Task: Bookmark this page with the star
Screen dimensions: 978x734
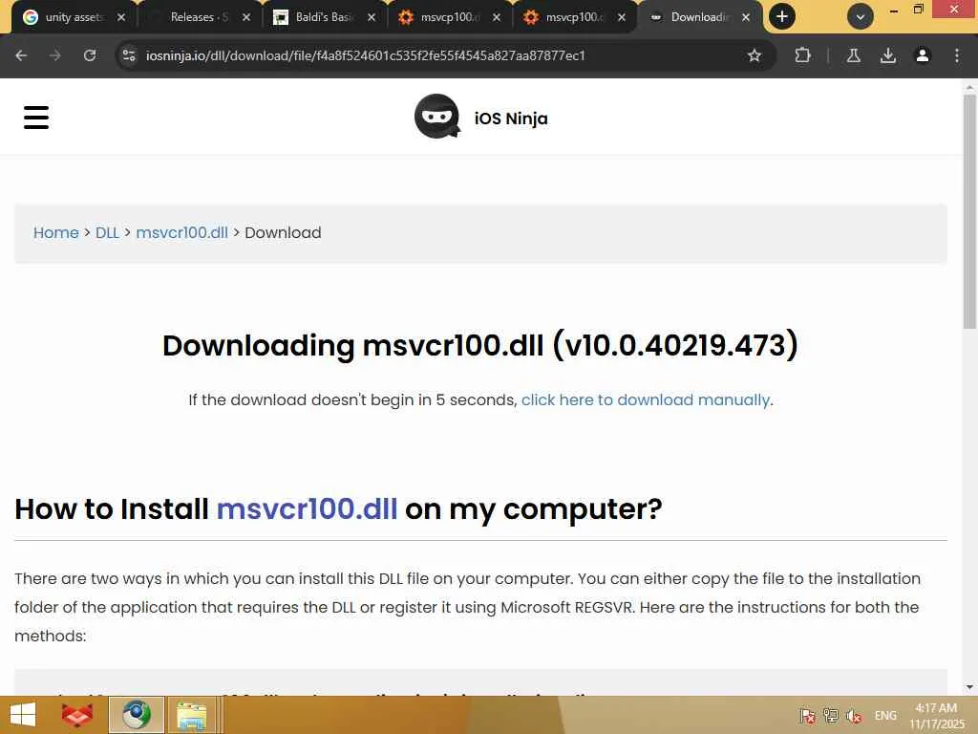Action: click(755, 55)
